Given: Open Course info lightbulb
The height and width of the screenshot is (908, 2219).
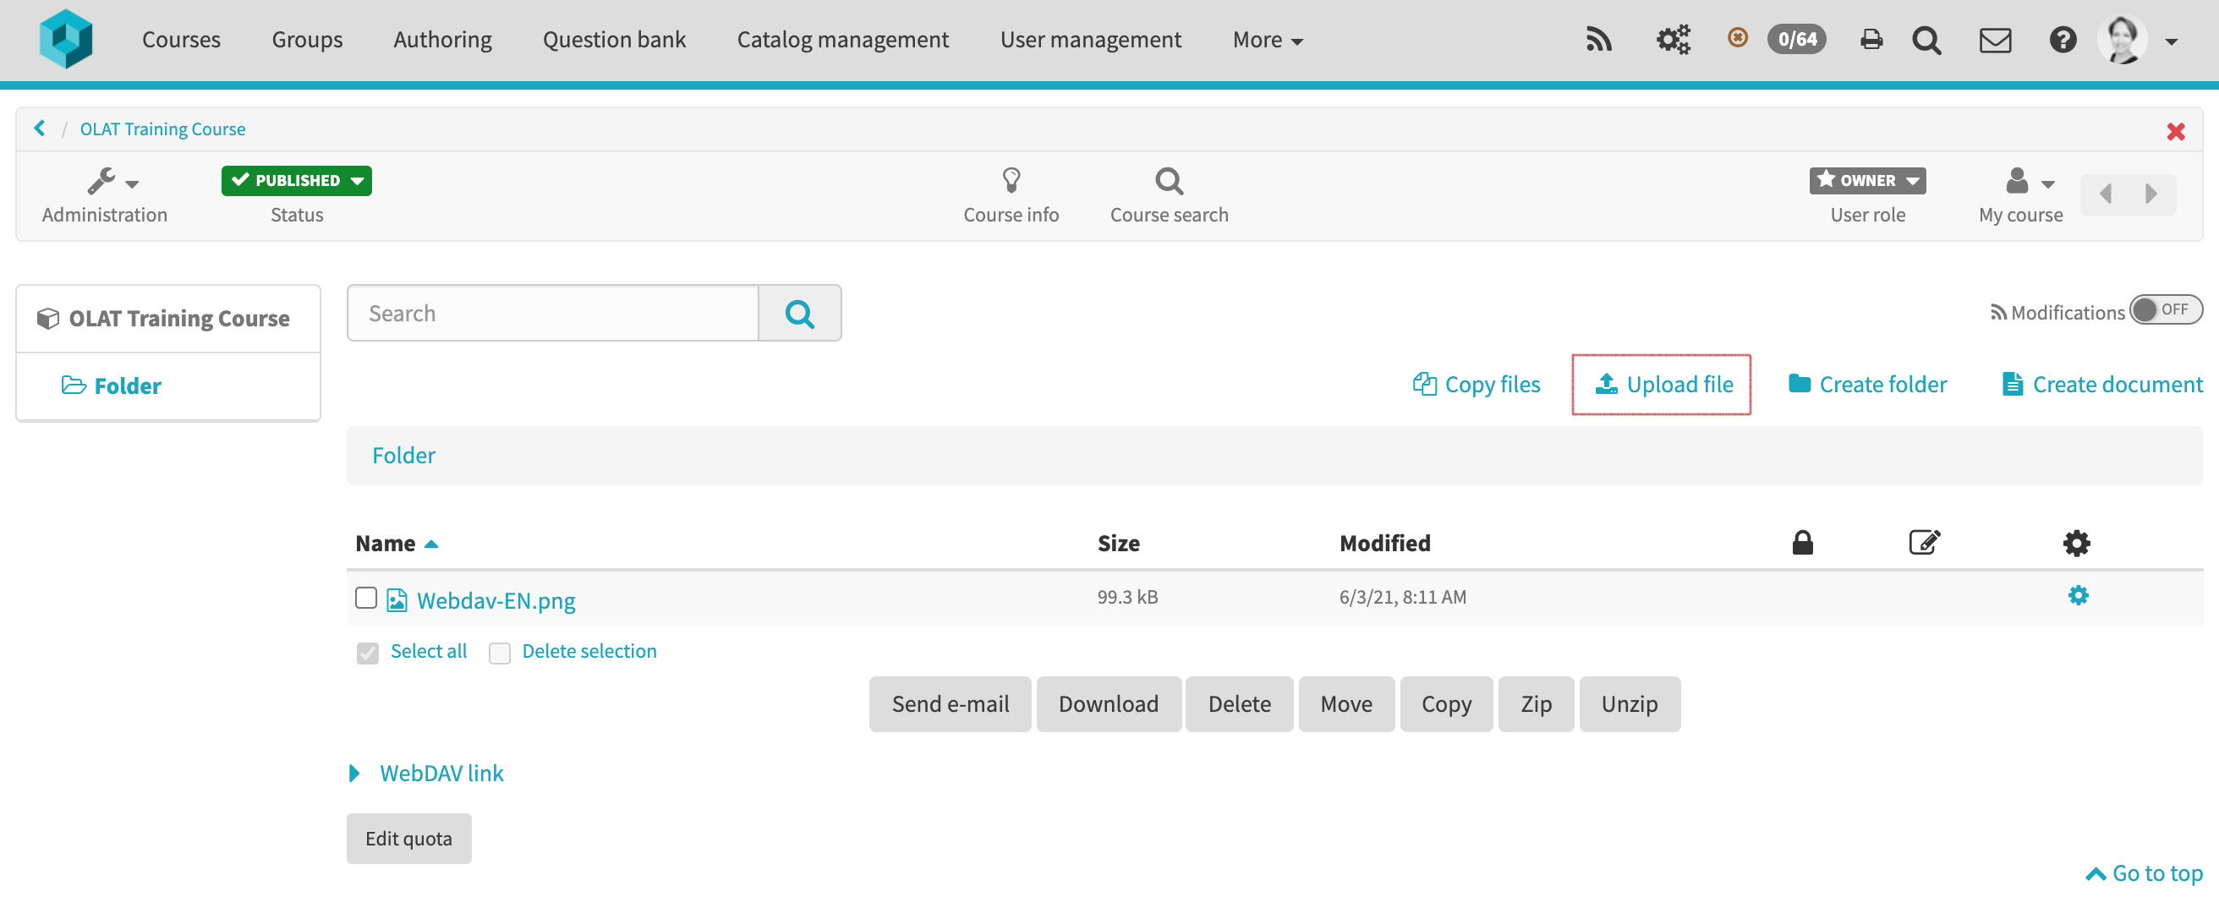Looking at the screenshot, I should coord(1011,195).
